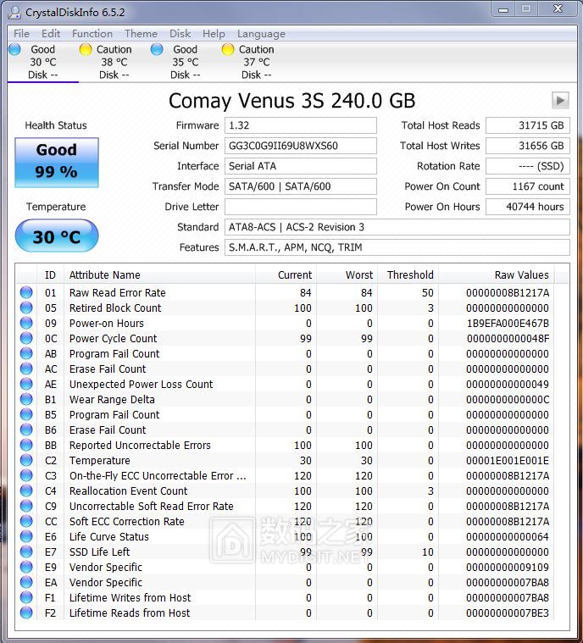The image size is (583, 643).
Task: Click the Interface field showing Serial ATA
Action: click(x=300, y=166)
